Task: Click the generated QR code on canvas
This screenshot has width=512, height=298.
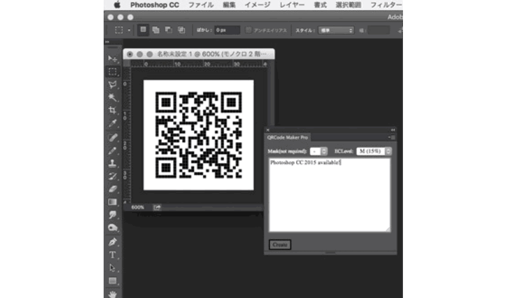Action: [199, 135]
